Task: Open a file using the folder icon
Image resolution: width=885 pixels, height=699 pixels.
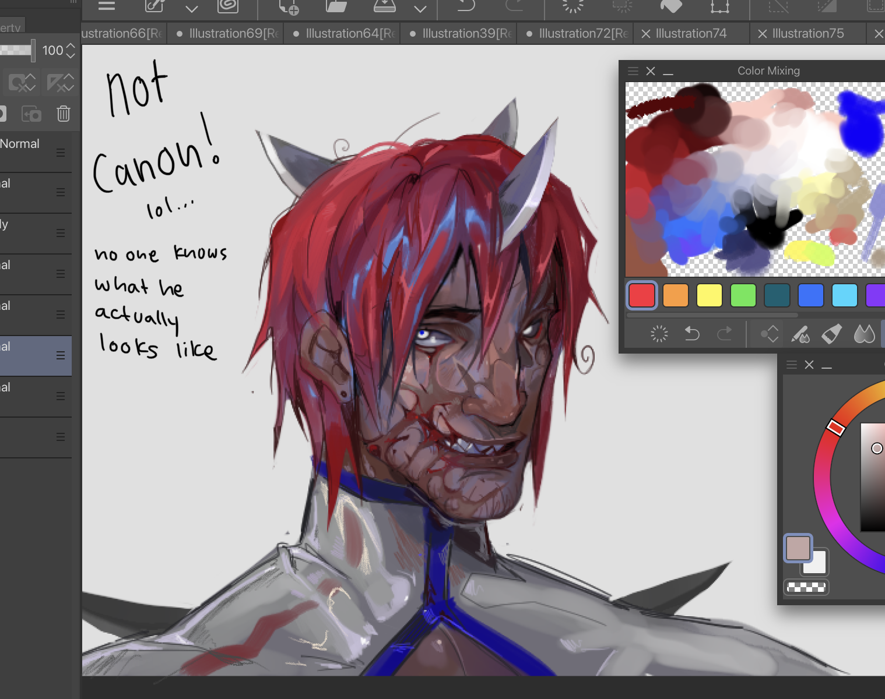Action: coord(336,6)
